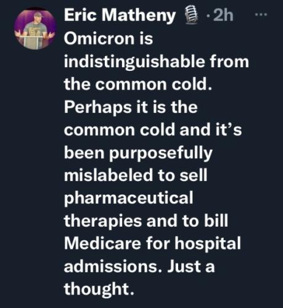Open Eric Matheny's round profile picture
Image resolution: width=283 pixels, height=308 pixels.
tap(35, 28)
